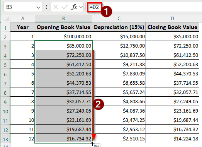Select cell with $2,953.12

click(119, 129)
